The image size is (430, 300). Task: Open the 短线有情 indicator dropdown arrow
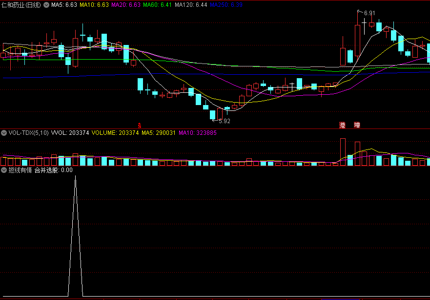point(4,170)
